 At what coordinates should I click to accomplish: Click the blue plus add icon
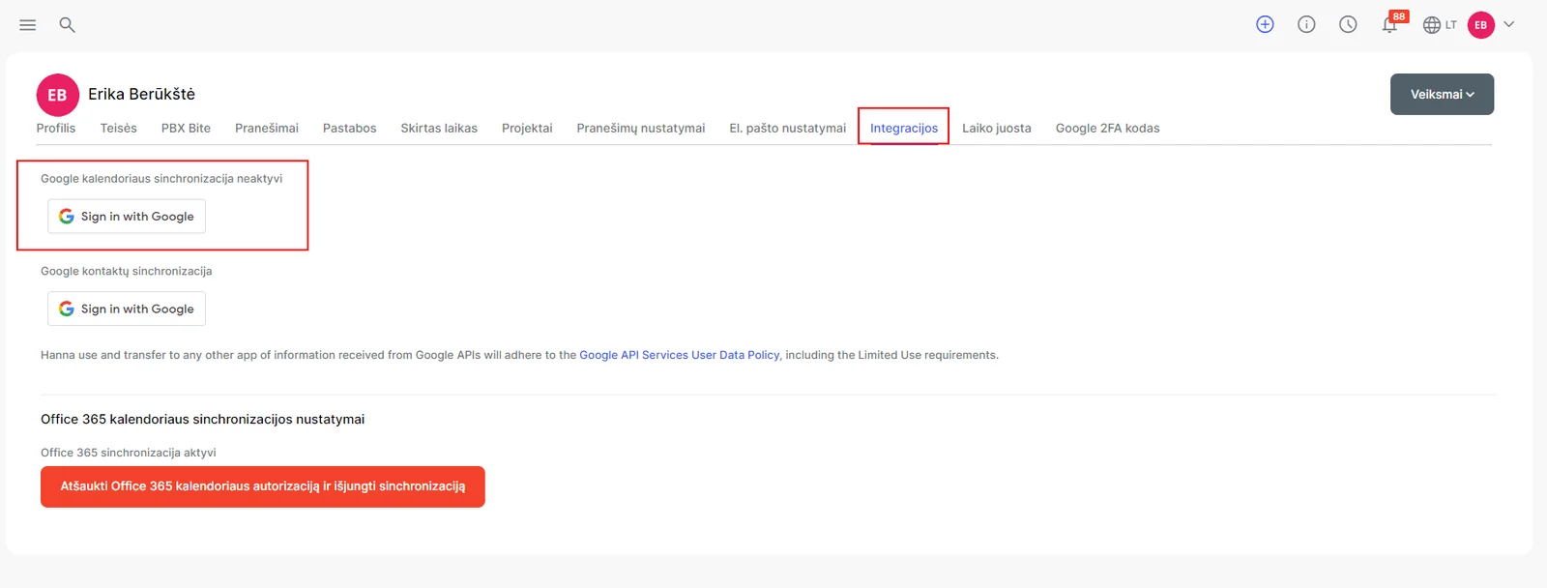pyautogui.click(x=1265, y=25)
